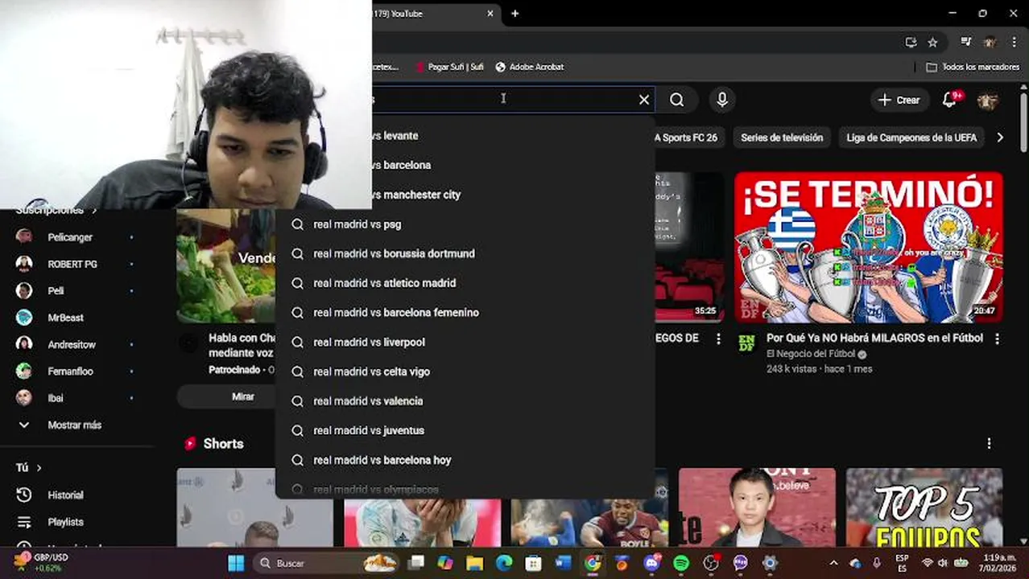1029x579 pixels.
Task: Open the Pagar Sufi bookmark
Action: pyautogui.click(x=449, y=68)
